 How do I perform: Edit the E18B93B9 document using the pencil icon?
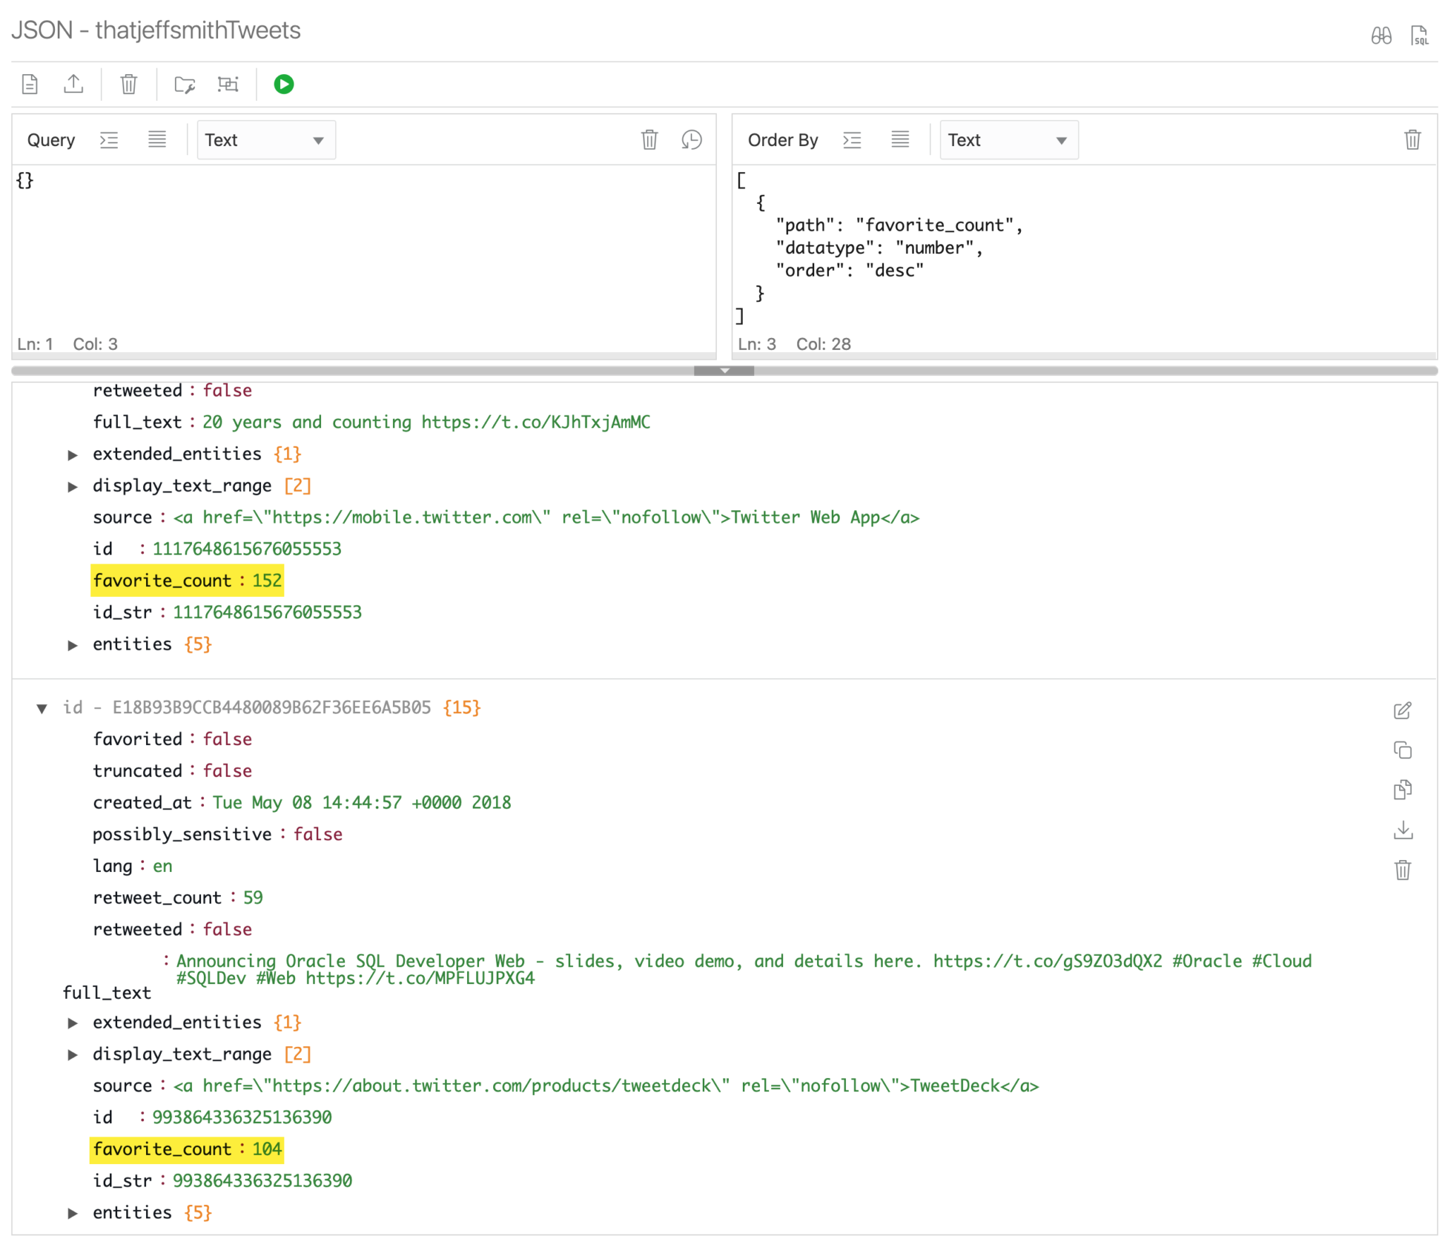[1403, 710]
